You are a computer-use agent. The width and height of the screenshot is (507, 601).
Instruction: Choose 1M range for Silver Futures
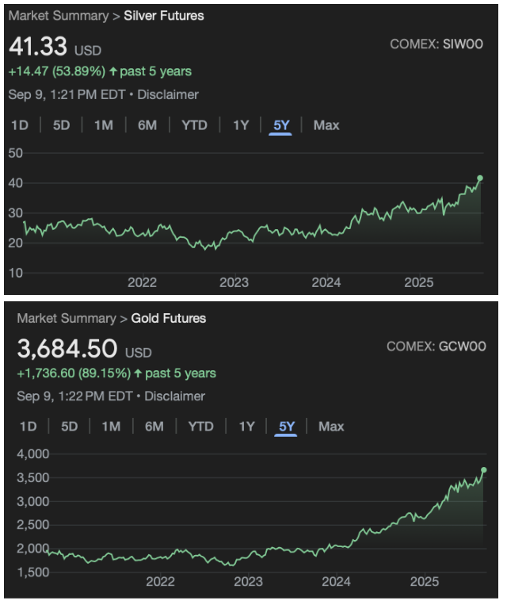point(103,125)
